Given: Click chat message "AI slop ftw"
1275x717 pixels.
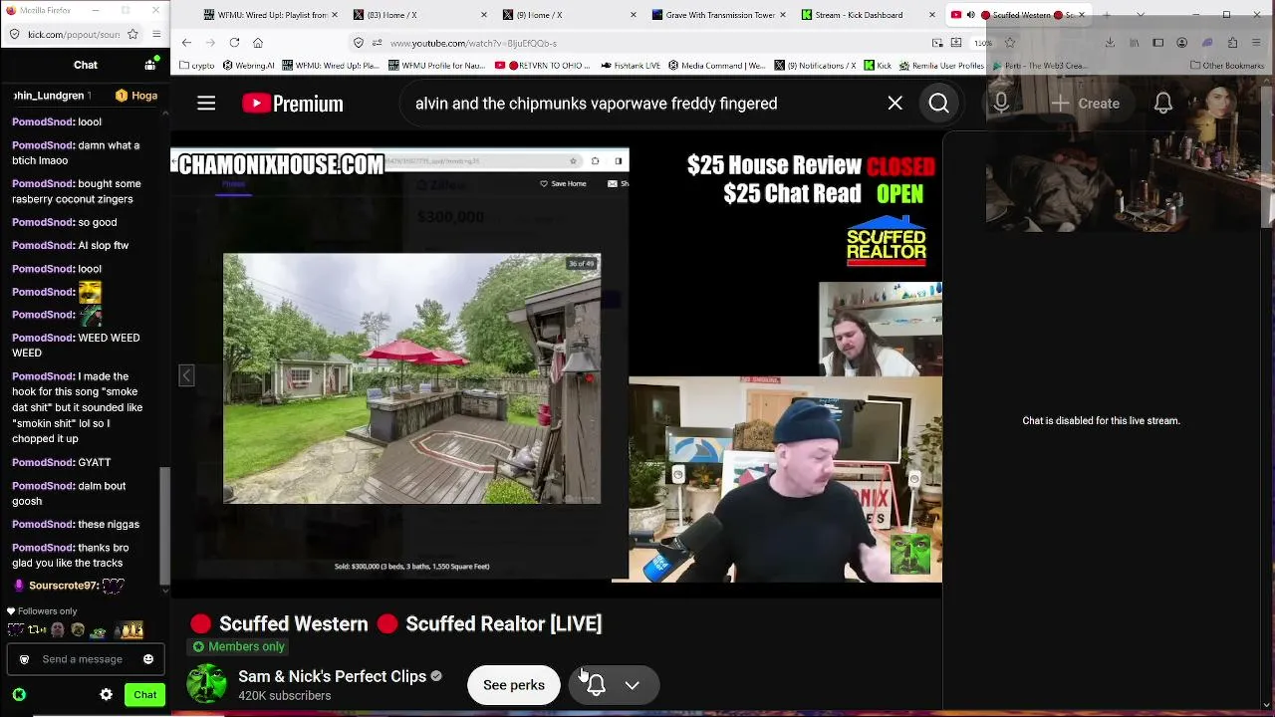Looking at the screenshot, I should 104,245.
